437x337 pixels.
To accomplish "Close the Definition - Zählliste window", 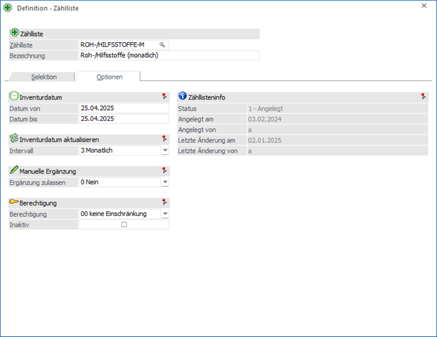I will click(424, 6).
